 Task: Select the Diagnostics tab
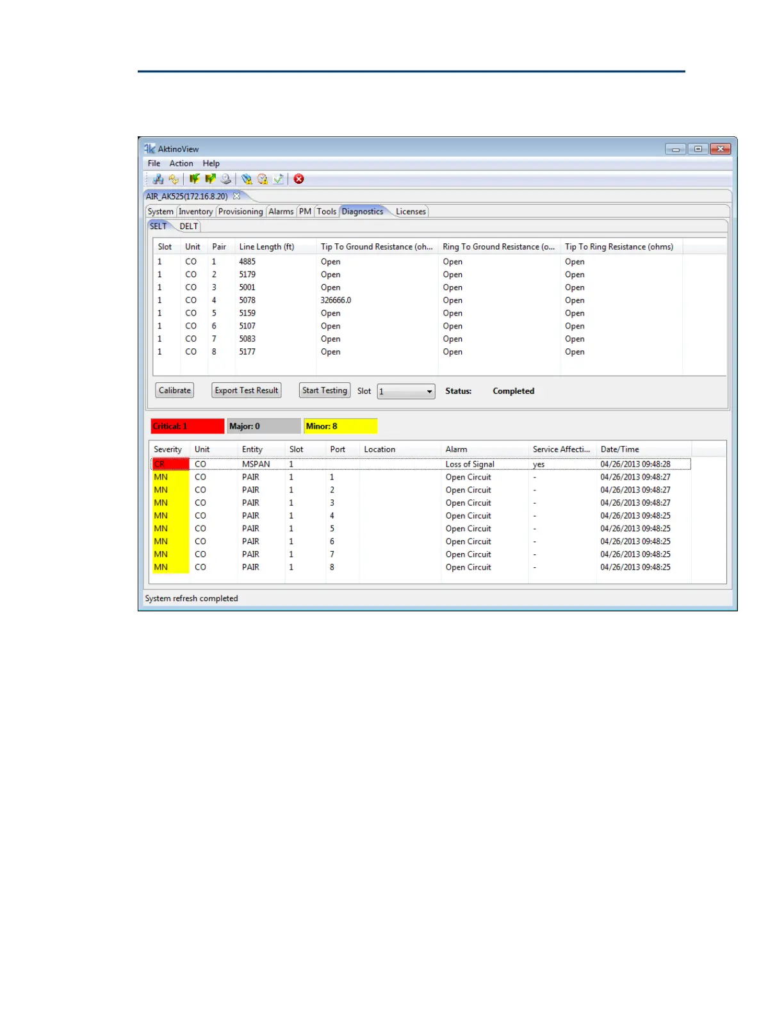363,211
